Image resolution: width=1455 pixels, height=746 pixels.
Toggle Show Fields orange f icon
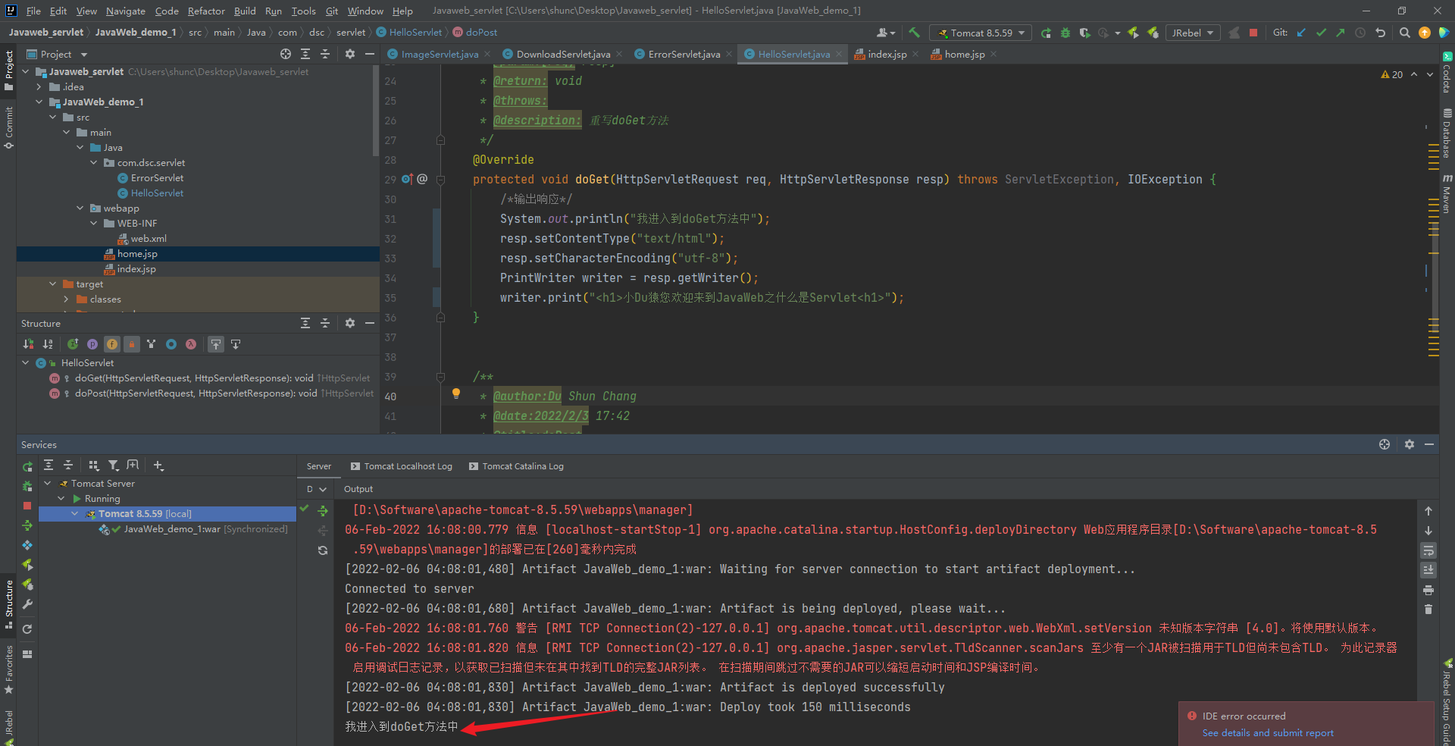tap(112, 344)
